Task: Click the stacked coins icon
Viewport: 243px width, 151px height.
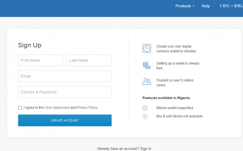Action: 147,65
